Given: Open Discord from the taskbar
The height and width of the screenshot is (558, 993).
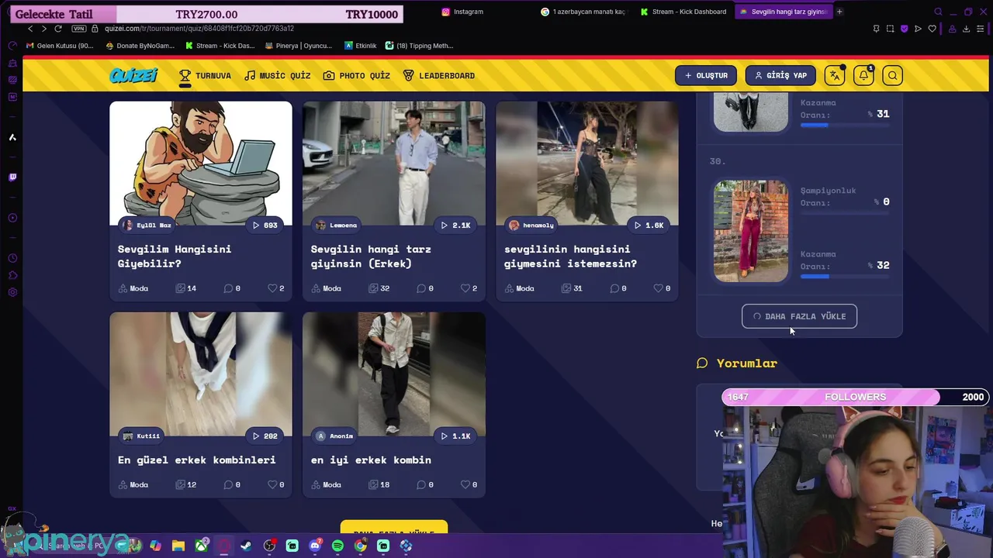Looking at the screenshot, I should [315, 546].
